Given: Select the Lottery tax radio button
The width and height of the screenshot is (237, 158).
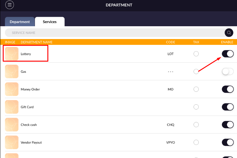Looking at the screenshot, I should [x=196, y=54].
